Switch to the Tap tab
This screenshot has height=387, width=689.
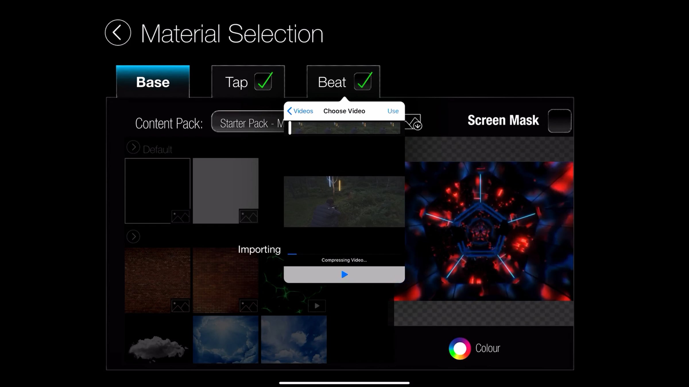(x=236, y=82)
